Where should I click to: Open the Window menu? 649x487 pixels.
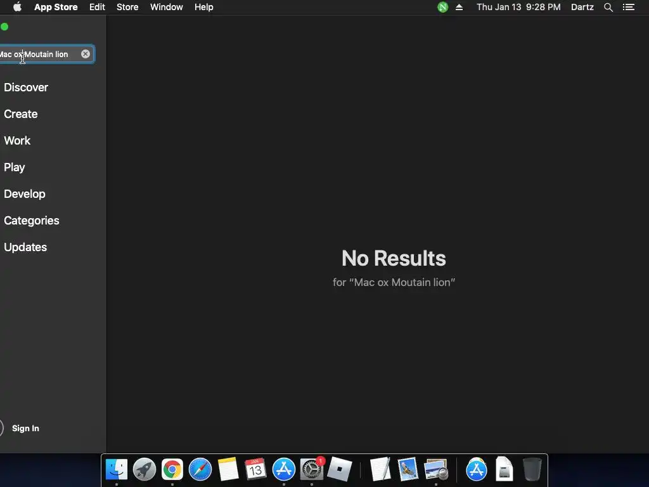[167, 7]
